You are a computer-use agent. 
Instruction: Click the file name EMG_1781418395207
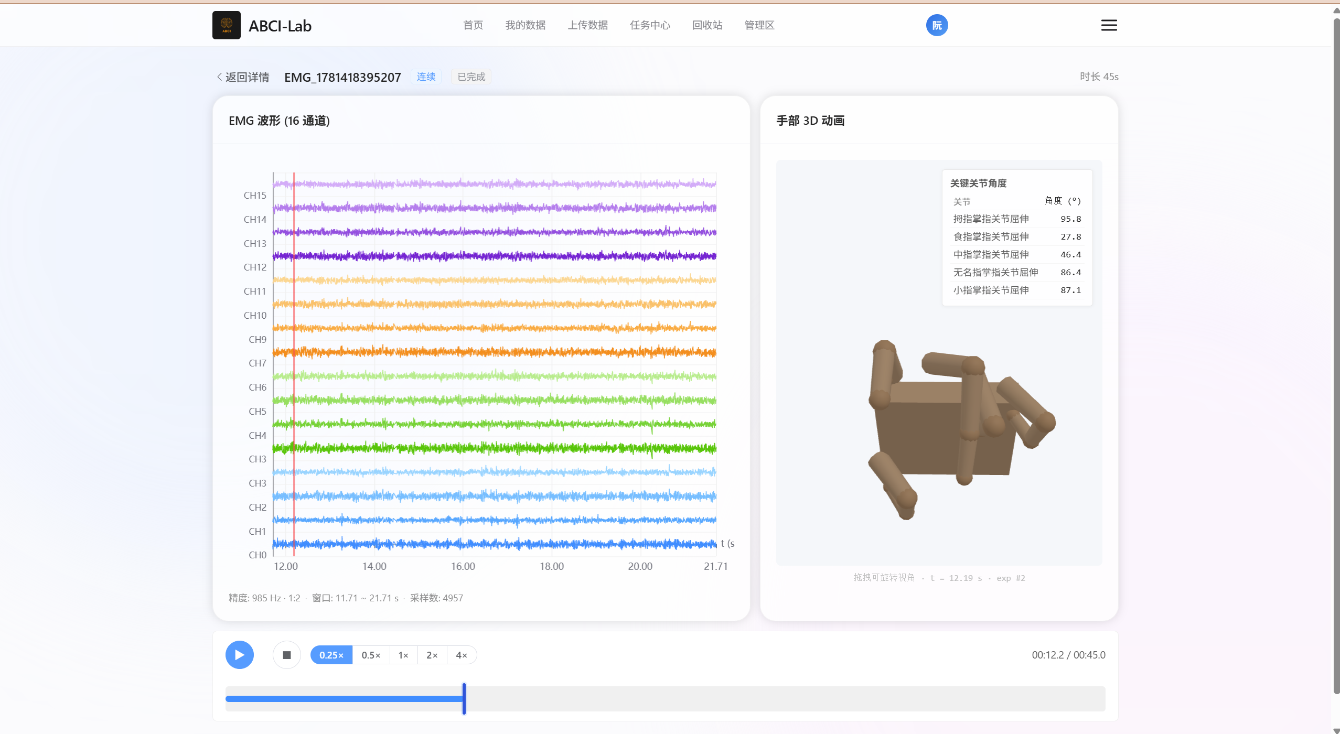point(342,78)
